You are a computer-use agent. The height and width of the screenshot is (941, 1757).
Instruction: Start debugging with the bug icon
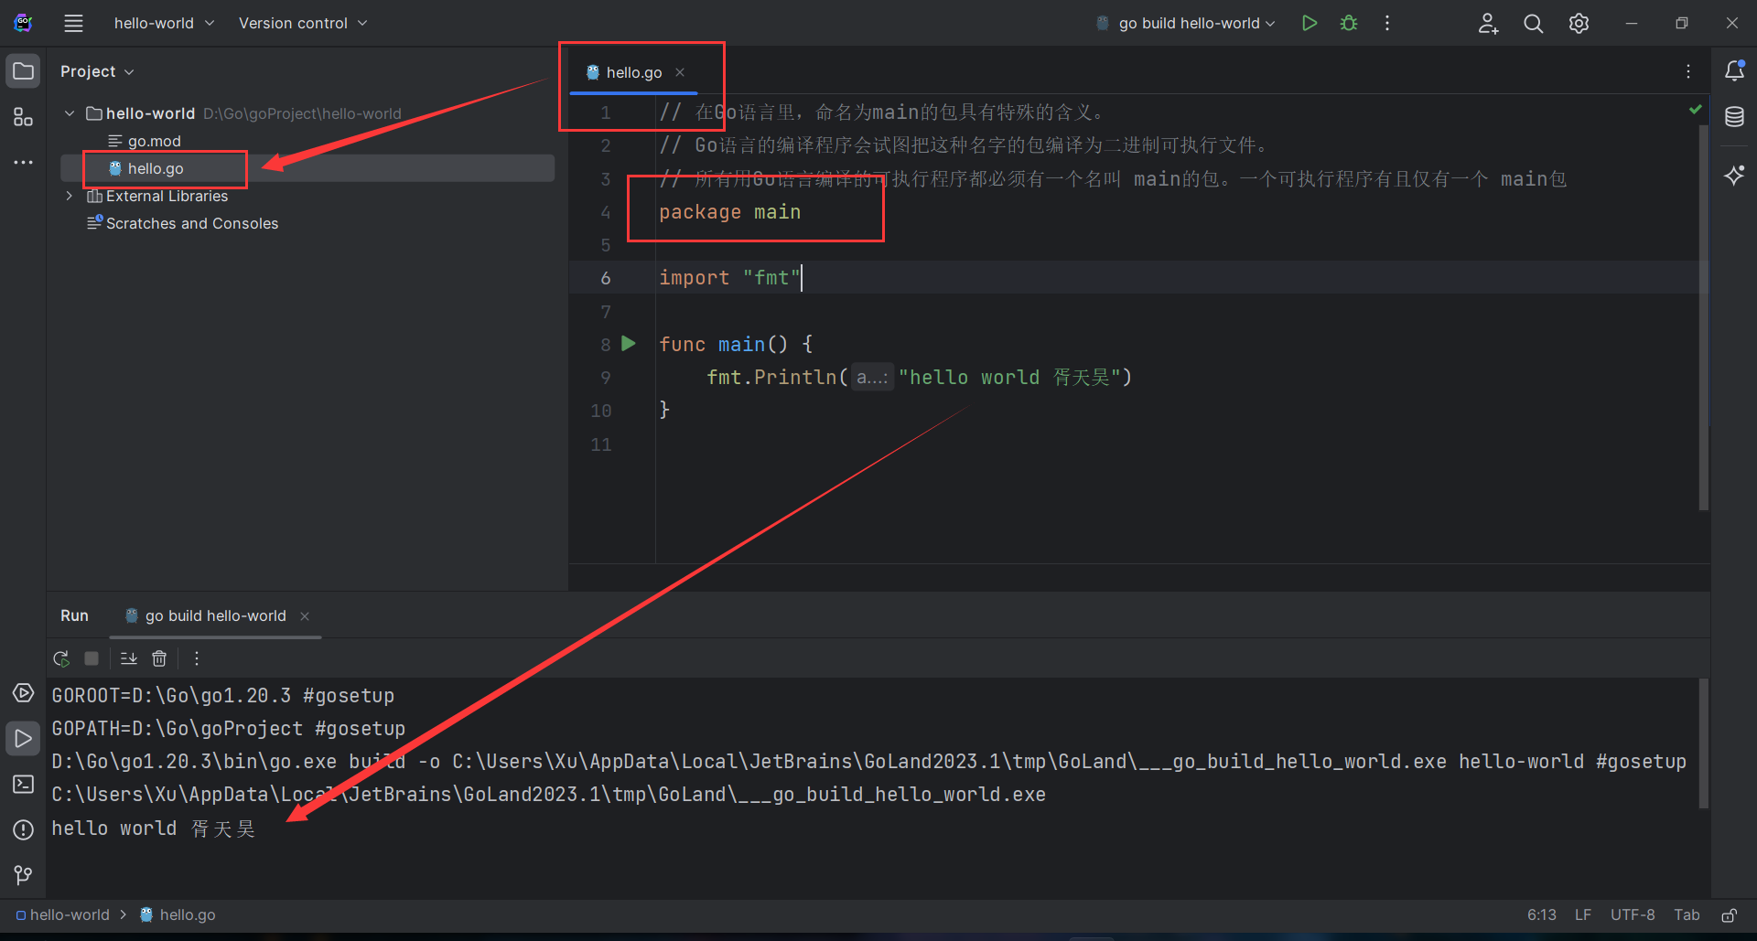coord(1349,23)
